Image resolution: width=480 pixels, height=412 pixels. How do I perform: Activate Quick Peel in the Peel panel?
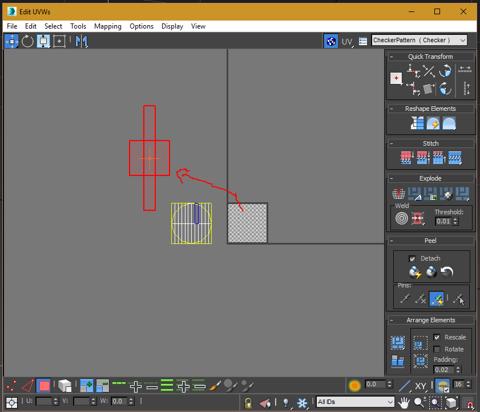pos(416,273)
